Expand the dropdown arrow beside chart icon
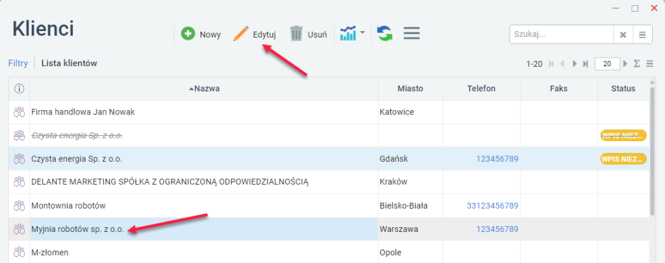Screen dimensions: 665x263 pos(362,32)
